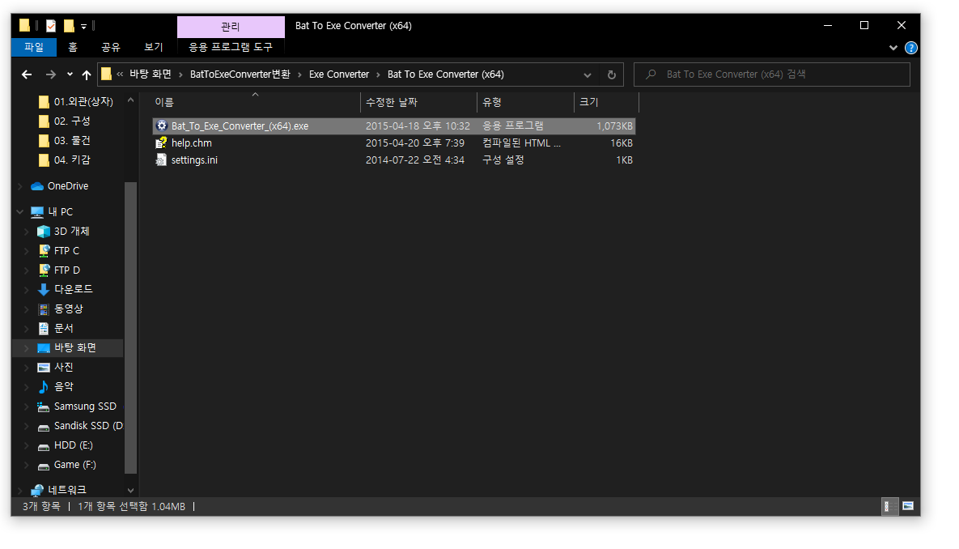Click the 내 PC computer icon
The height and width of the screenshot is (549, 959).
point(37,212)
